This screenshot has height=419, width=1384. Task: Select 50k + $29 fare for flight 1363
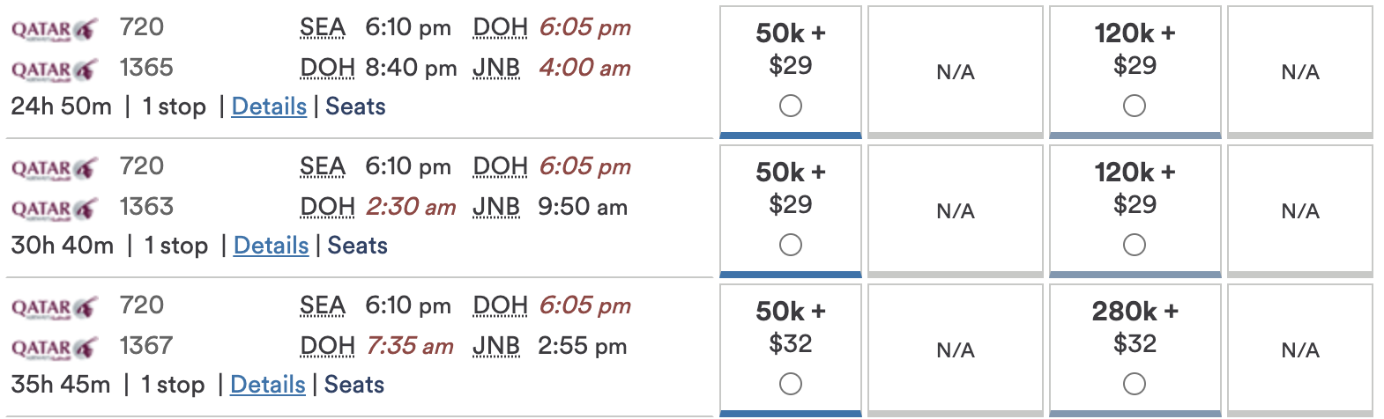tap(791, 245)
